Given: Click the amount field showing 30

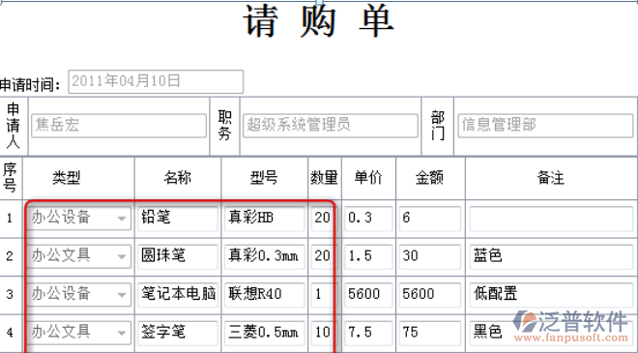Looking at the screenshot, I should tap(430, 256).
